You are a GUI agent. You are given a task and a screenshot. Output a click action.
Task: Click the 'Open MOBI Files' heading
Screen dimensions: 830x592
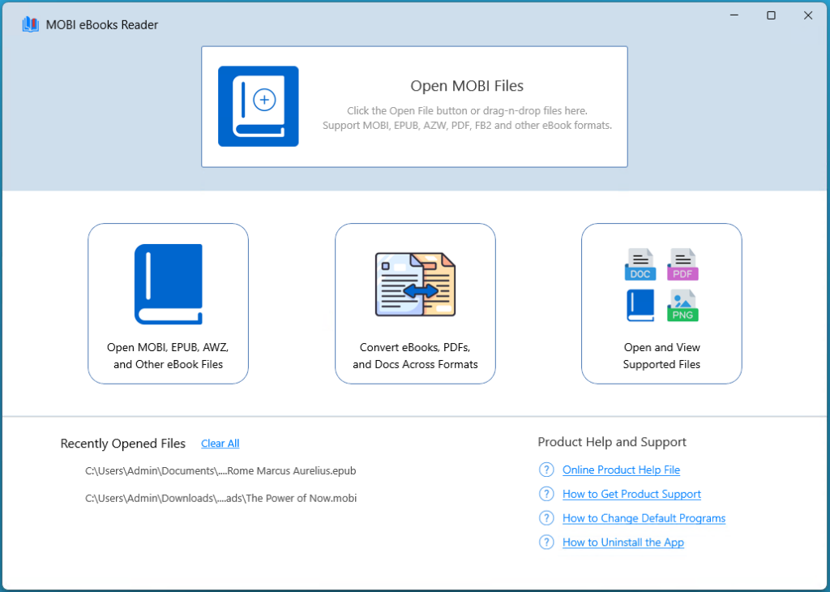pyautogui.click(x=467, y=86)
